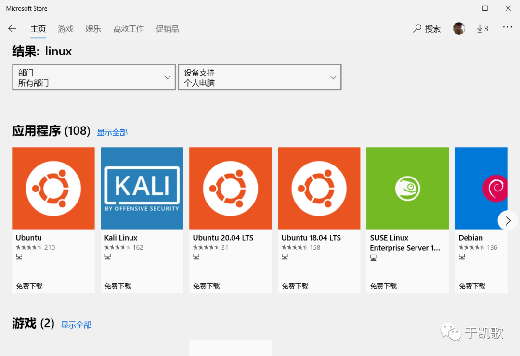Switch to the 娱乐 tab

pyautogui.click(x=93, y=29)
